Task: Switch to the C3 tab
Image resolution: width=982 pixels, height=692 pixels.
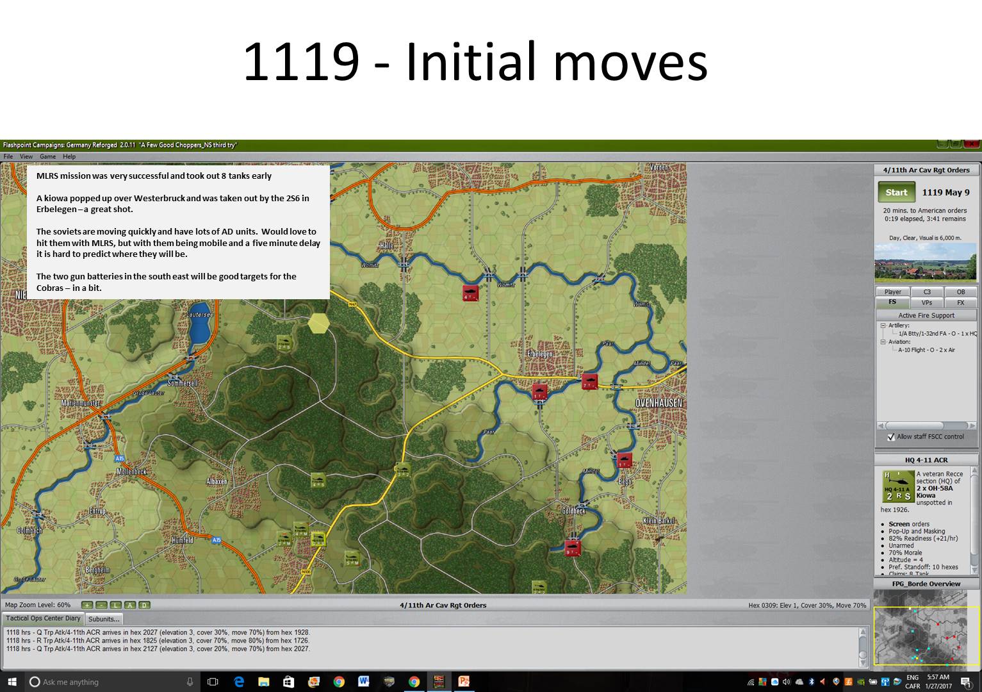Action: click(x=927, y=292)
